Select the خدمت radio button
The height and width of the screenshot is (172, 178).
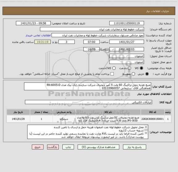pos(129,68)
